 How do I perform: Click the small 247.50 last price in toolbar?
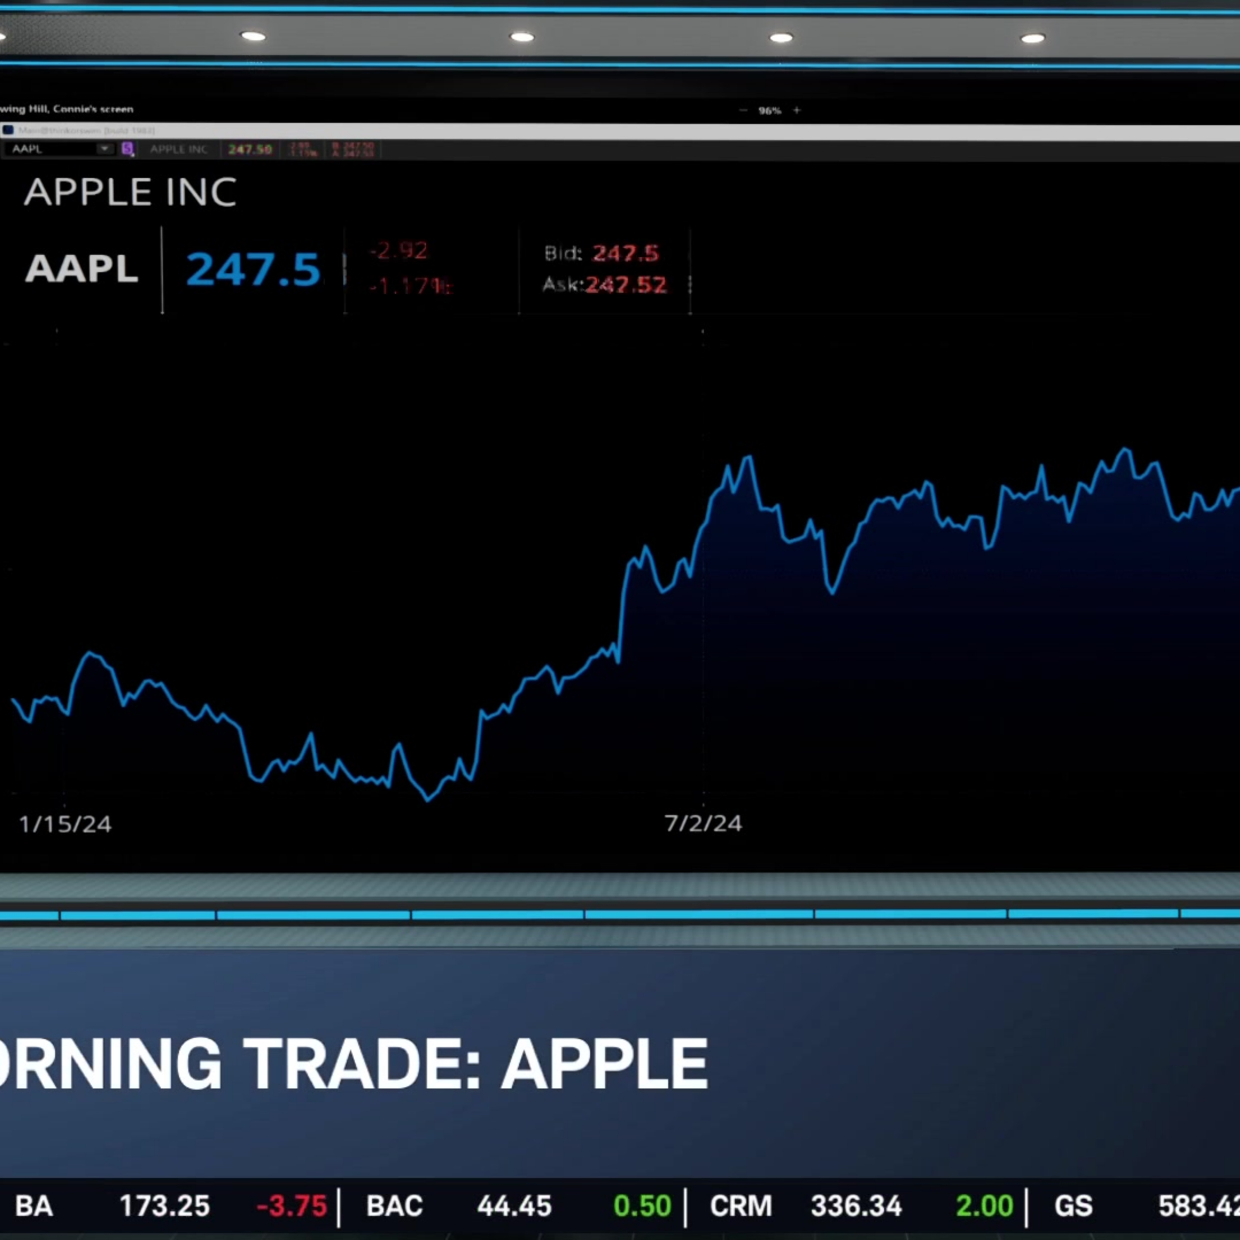point(250,150)
